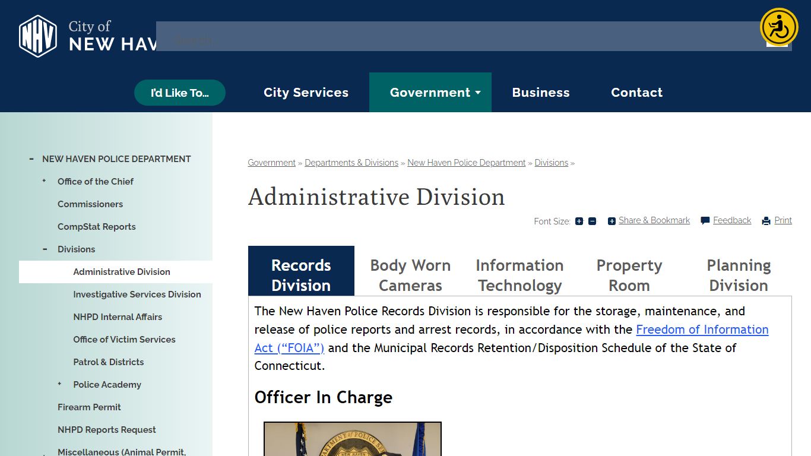This screenshot has width=811, height=456.
Task: Click the Share & Bookmark plus icon
Action: pyautogui.click(x=612, y=221)
